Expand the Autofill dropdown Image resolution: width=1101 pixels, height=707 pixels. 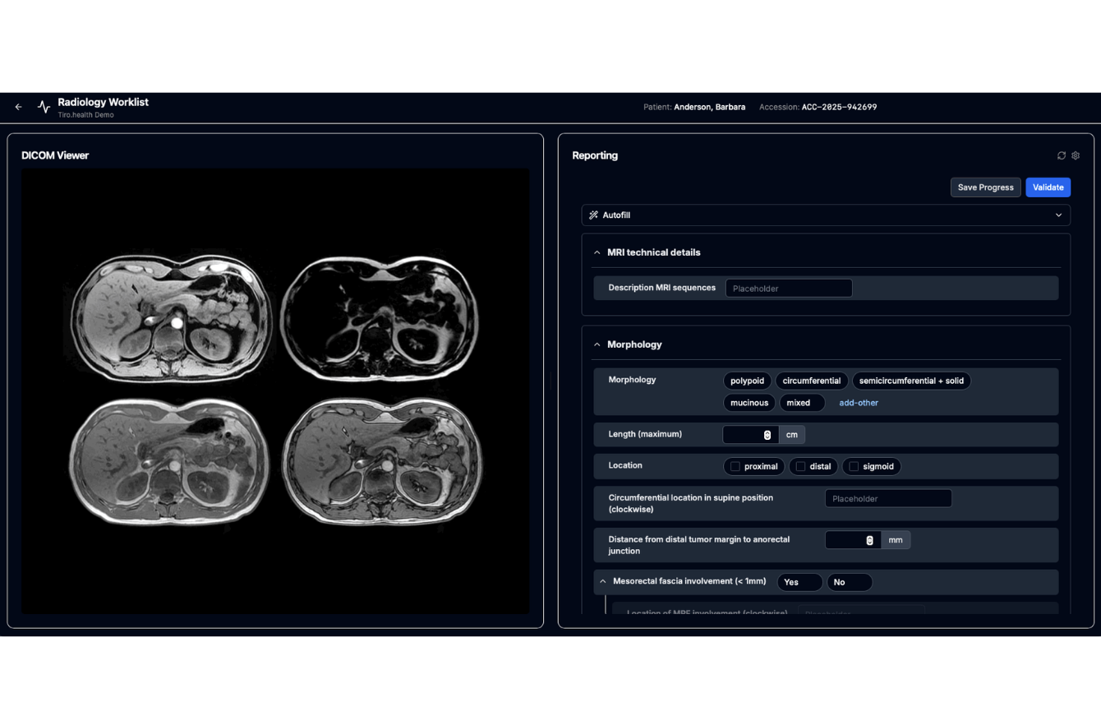pyautogui.click(x=1059, y=215)
